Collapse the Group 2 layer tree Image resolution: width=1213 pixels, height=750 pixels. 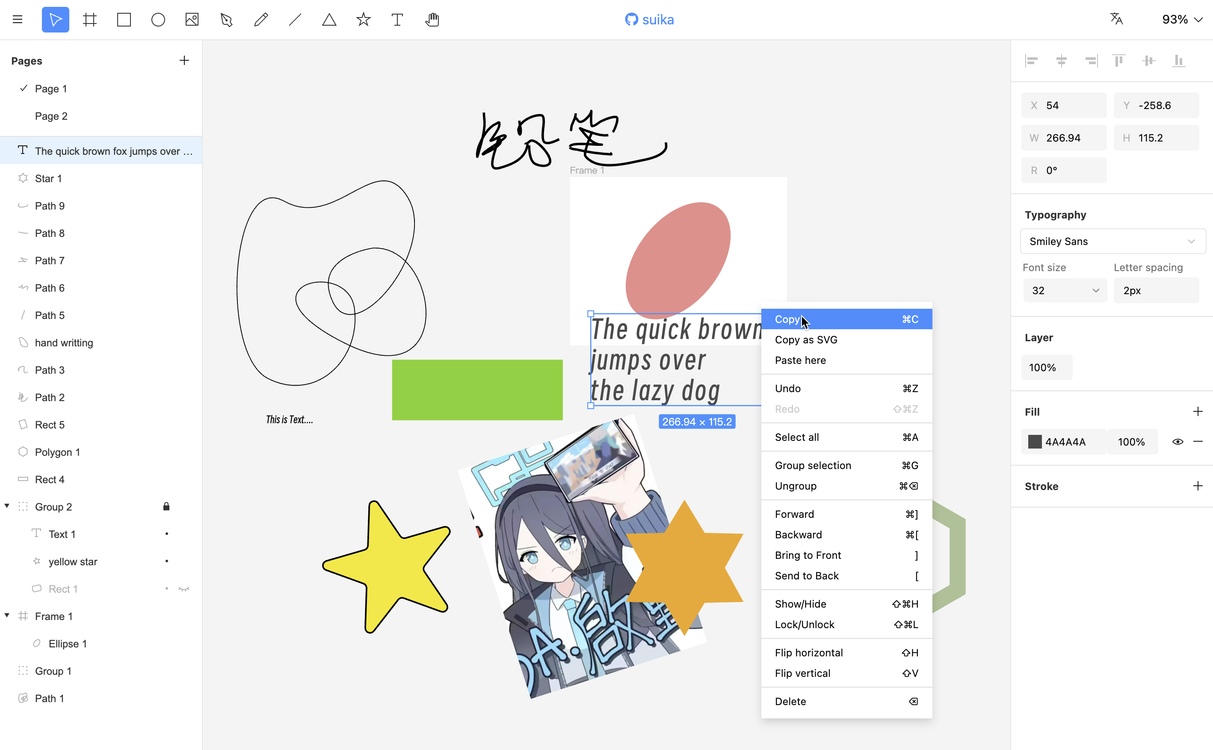click(7, 506)
